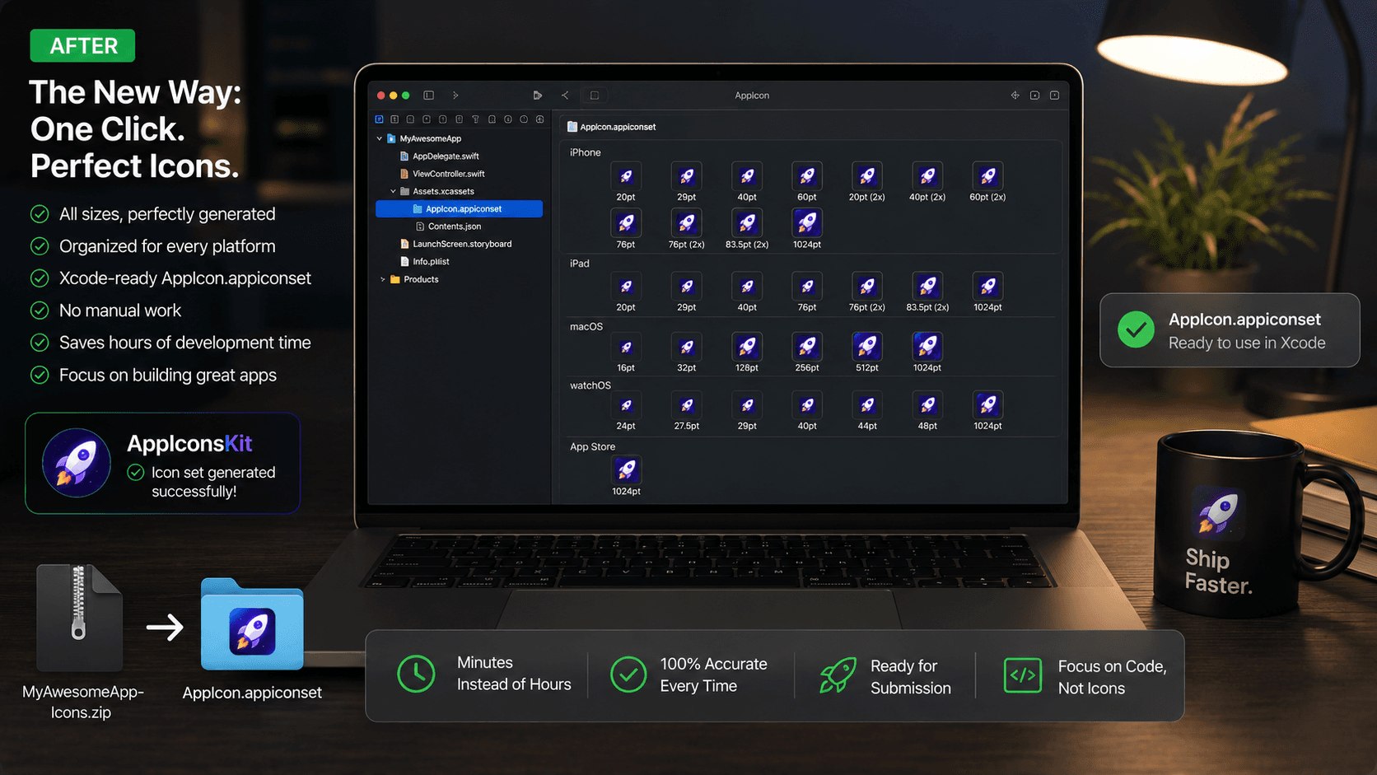1377x775 pixels.
Task: Collapse the MyAwesomeApp project tree
Action: click(x=380, y=138)
